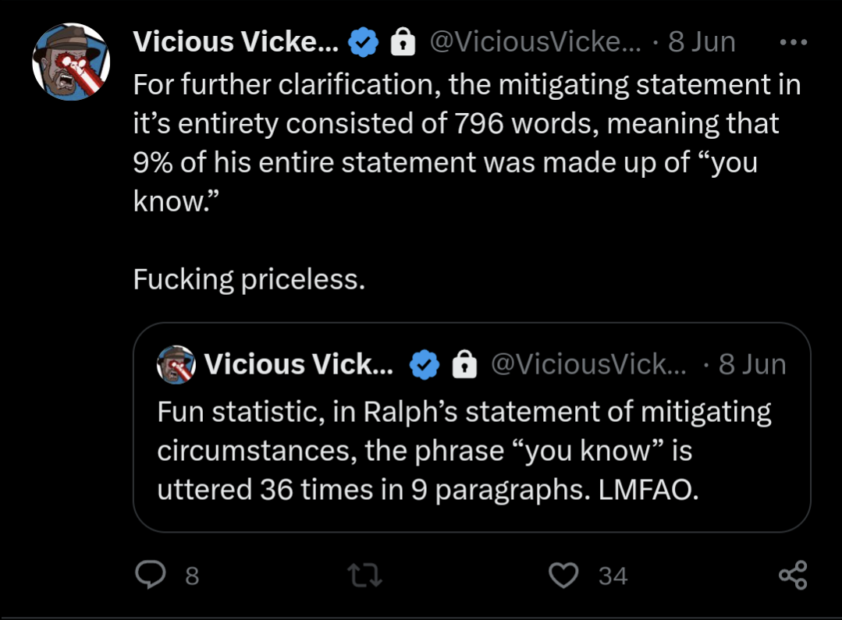Click the quoted @ViciousVick... handle
This screenshot has height=620, width=842.
(588, 364)
